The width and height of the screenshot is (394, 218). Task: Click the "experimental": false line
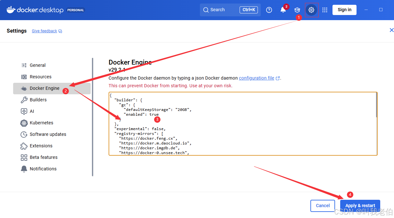click(140, 129)
